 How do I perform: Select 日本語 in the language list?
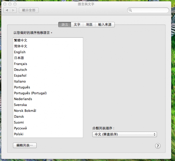point(48,58)
